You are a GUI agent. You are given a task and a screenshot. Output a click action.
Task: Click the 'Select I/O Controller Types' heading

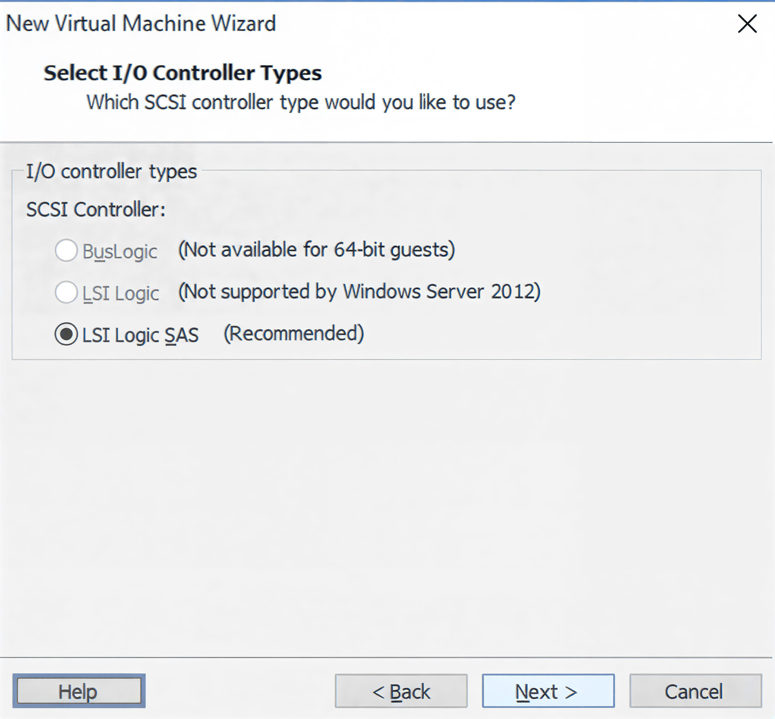tap(182, 73)
